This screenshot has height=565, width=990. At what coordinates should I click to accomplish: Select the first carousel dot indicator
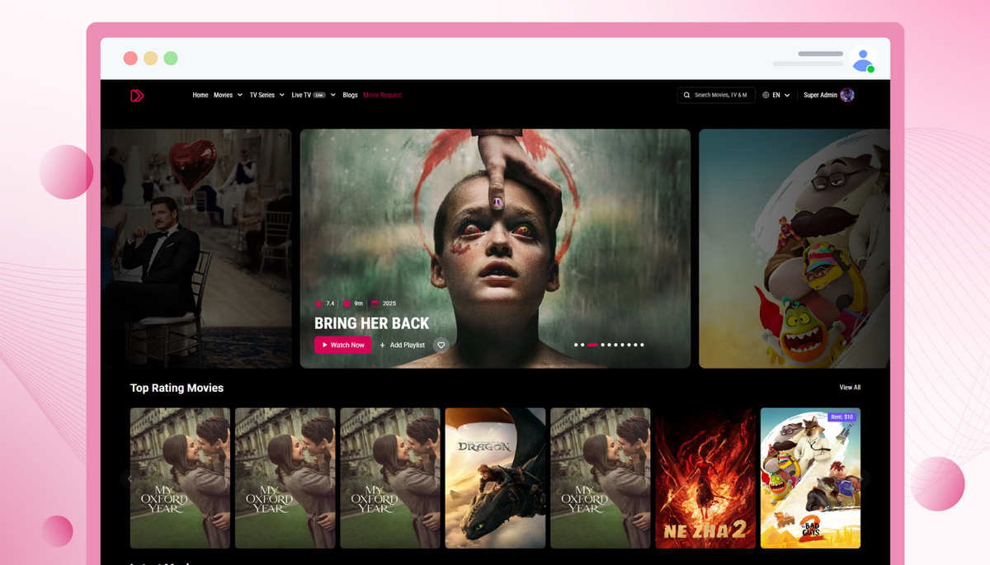(576, 345)
